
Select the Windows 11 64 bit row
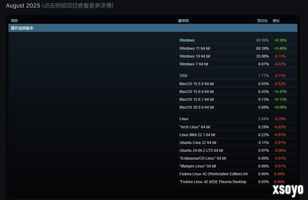tap(237, 49)
